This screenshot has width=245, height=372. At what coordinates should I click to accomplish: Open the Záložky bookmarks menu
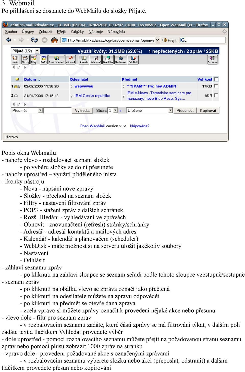point(77,32)
